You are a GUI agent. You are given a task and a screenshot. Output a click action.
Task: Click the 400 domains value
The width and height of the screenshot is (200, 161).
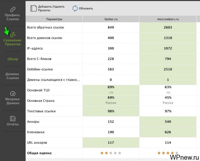[111, 38]
